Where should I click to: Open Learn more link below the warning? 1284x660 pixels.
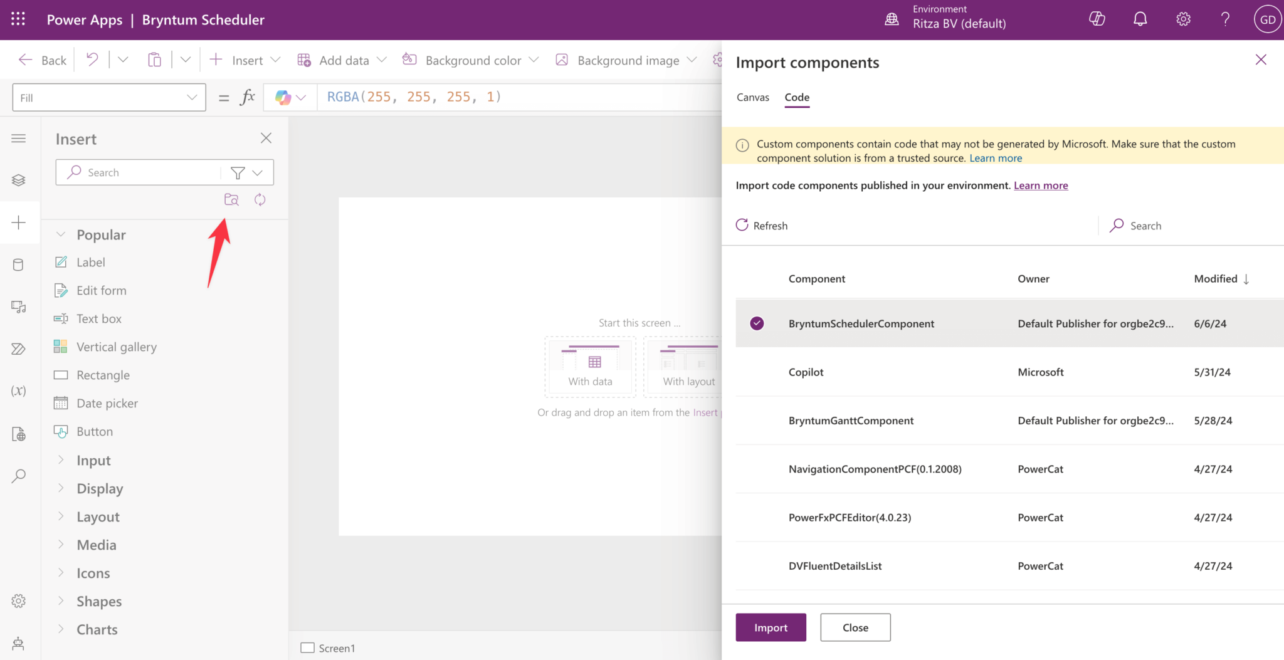coord(1041,186)
